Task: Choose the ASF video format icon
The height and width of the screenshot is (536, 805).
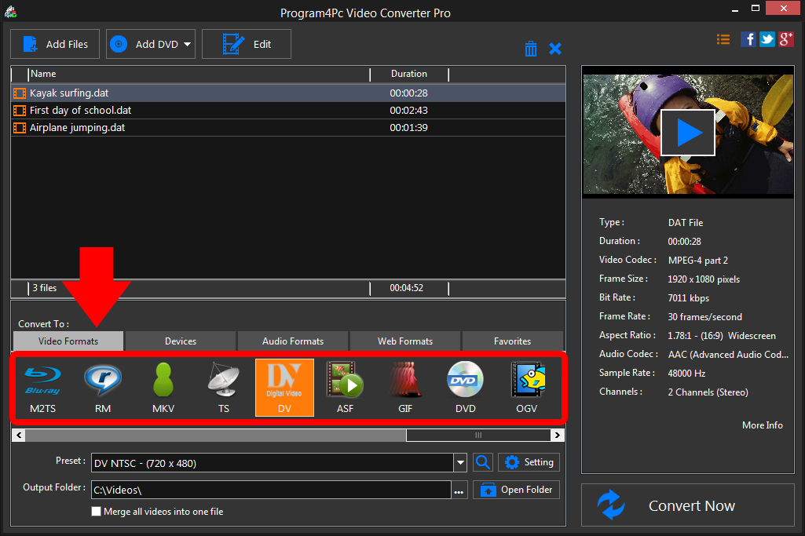Action: (345, 388)
